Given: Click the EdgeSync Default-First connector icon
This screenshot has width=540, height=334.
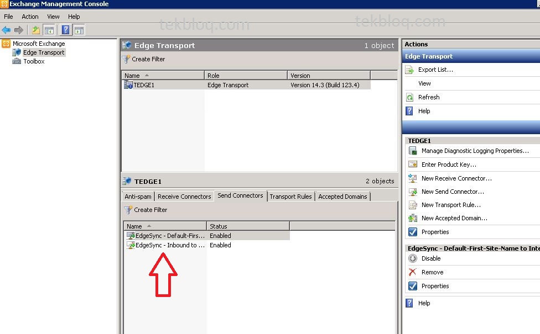Looking at the screenshot, I should coord(131,236).
